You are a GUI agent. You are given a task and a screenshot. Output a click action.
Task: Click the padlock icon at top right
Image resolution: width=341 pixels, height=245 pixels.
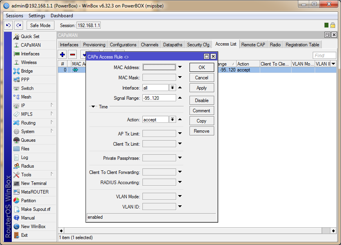point(333,25)
